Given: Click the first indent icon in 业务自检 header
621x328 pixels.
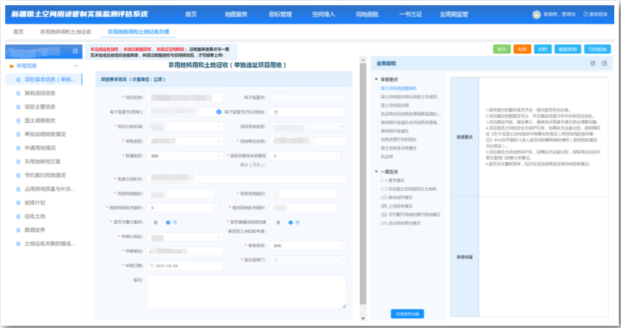Looking at the screenshot, I should 593,64.
